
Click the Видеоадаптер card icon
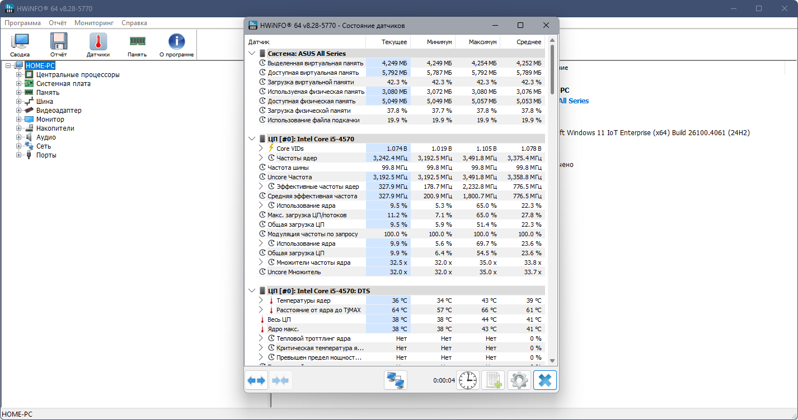tap(29, 111)
